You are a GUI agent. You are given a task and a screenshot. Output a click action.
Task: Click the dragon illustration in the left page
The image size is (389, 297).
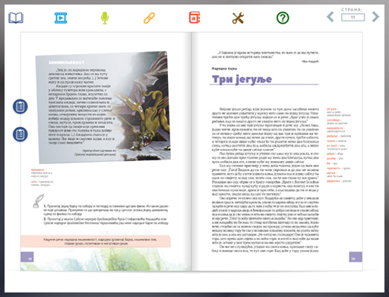[x=145, y=112]
